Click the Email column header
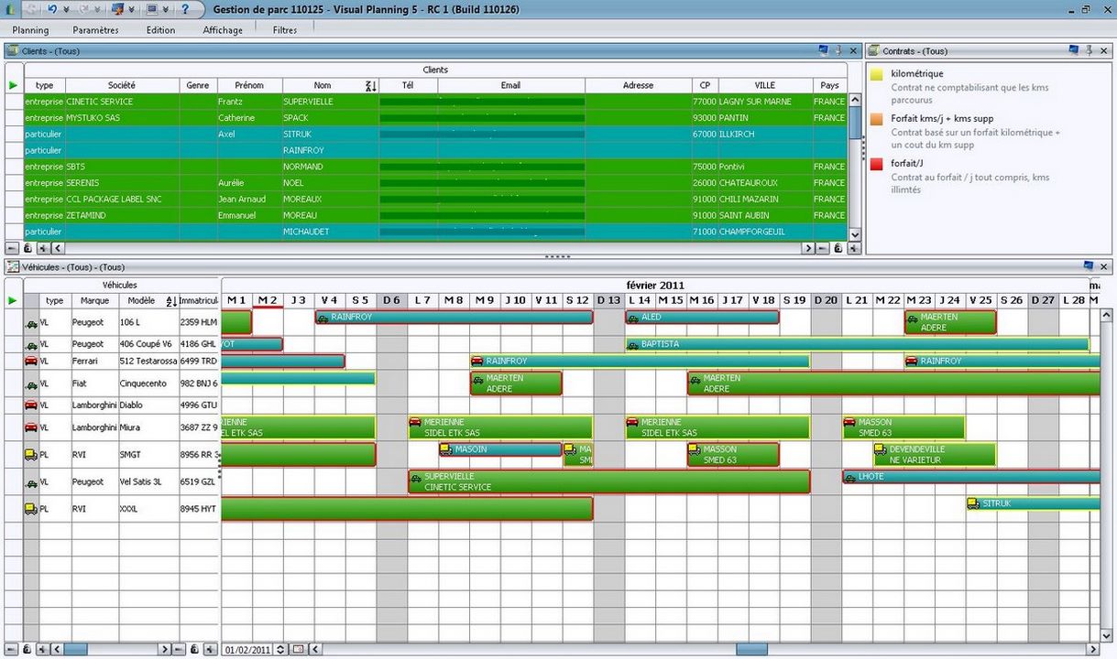Viewport: 1117px width, 659px height. [510, 85]
